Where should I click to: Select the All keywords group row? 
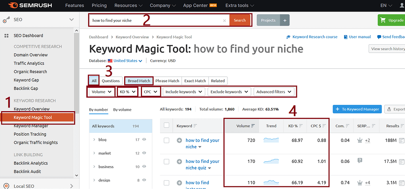point(121,126)
